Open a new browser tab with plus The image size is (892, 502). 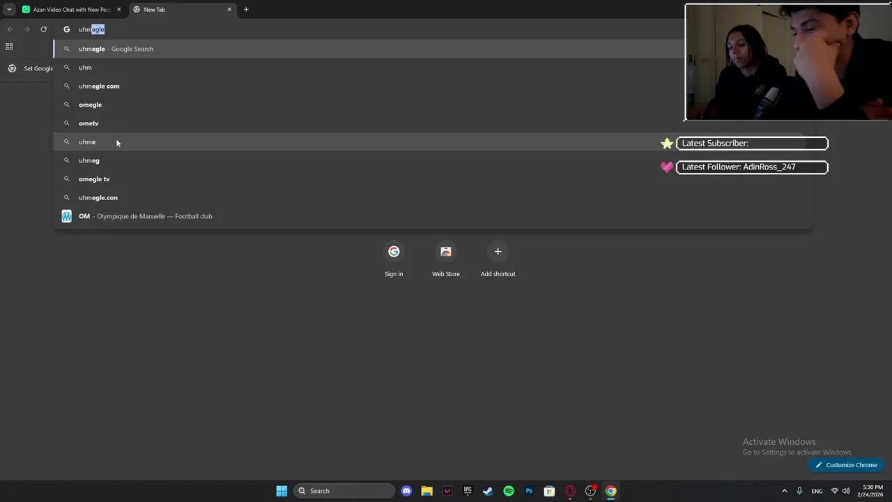click(246, 10)
